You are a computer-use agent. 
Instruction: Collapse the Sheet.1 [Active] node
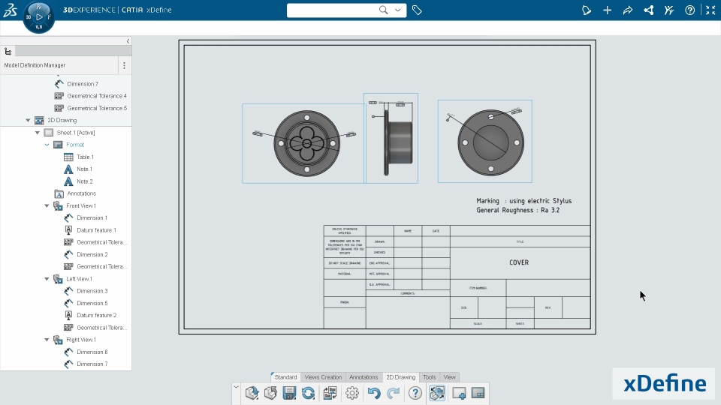(38, 133)
